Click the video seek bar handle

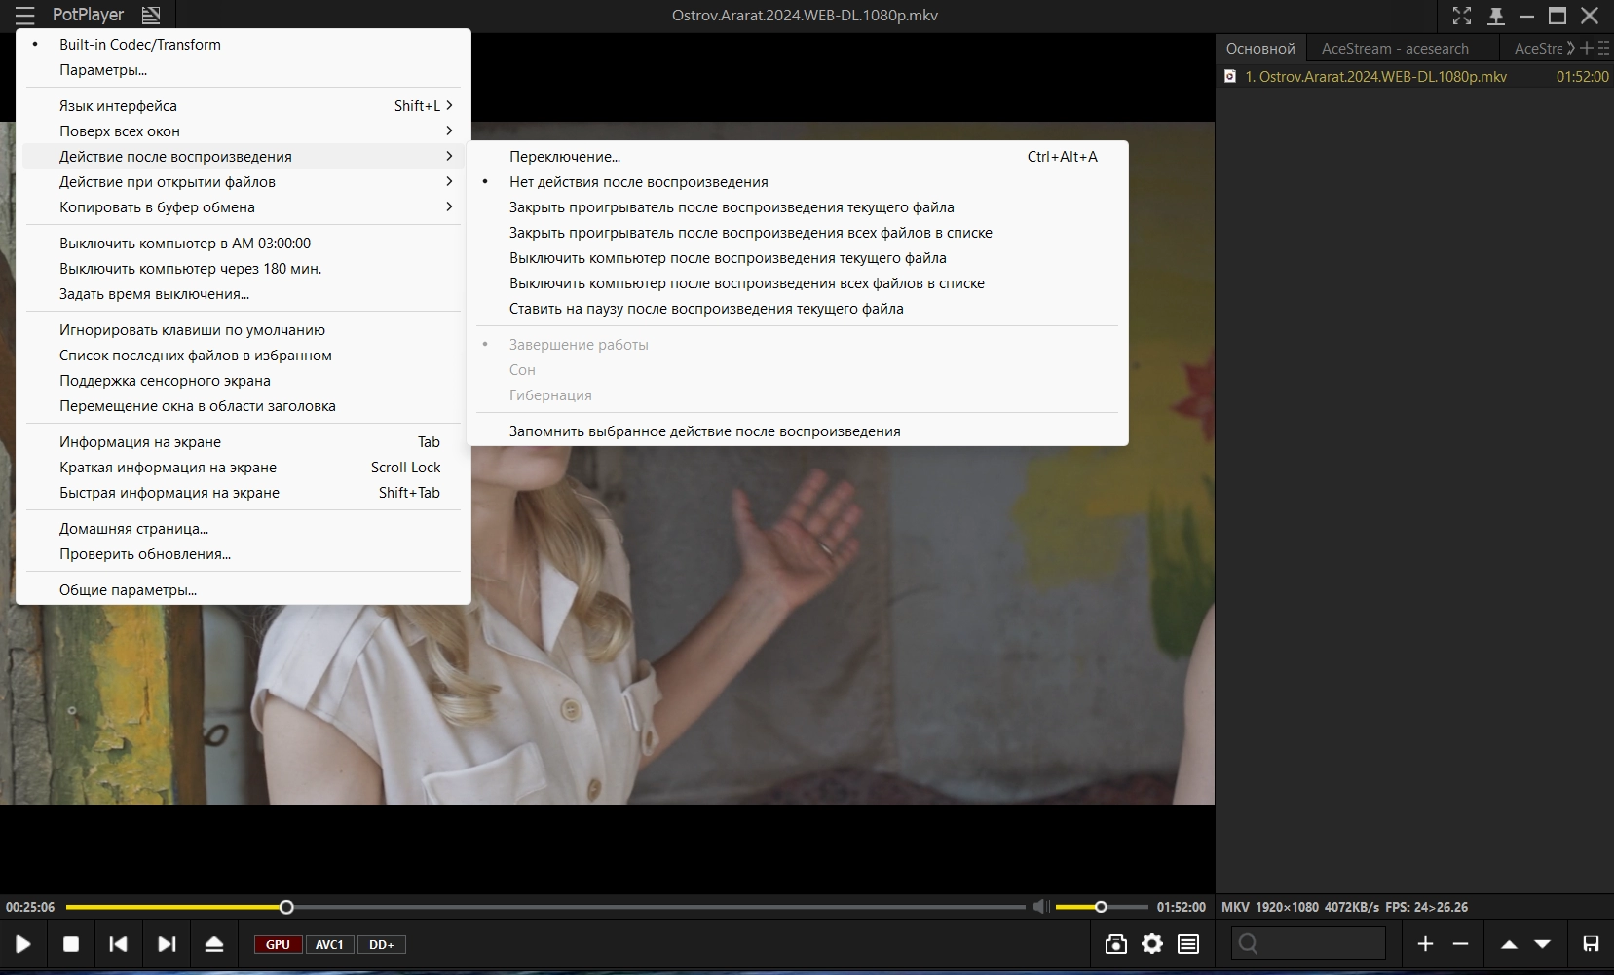coord(286,907)
